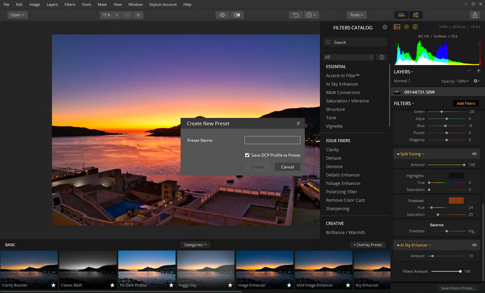Favorite the Classic B&W preset star
Image resolution: width=485 pixels, height=293 pixels.
point(112,285)
